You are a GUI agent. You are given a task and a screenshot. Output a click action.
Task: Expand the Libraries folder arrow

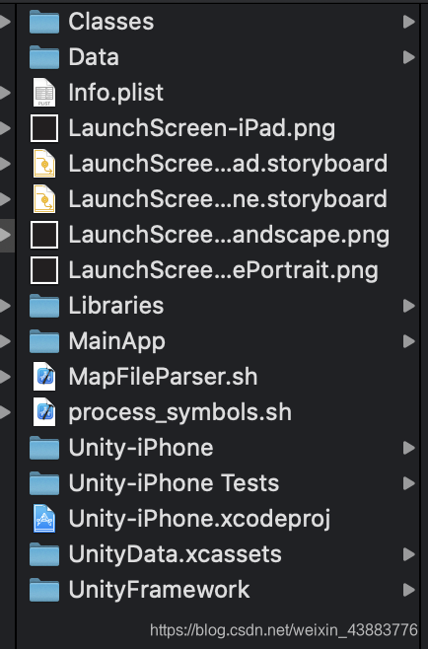[x=409, y=306]
